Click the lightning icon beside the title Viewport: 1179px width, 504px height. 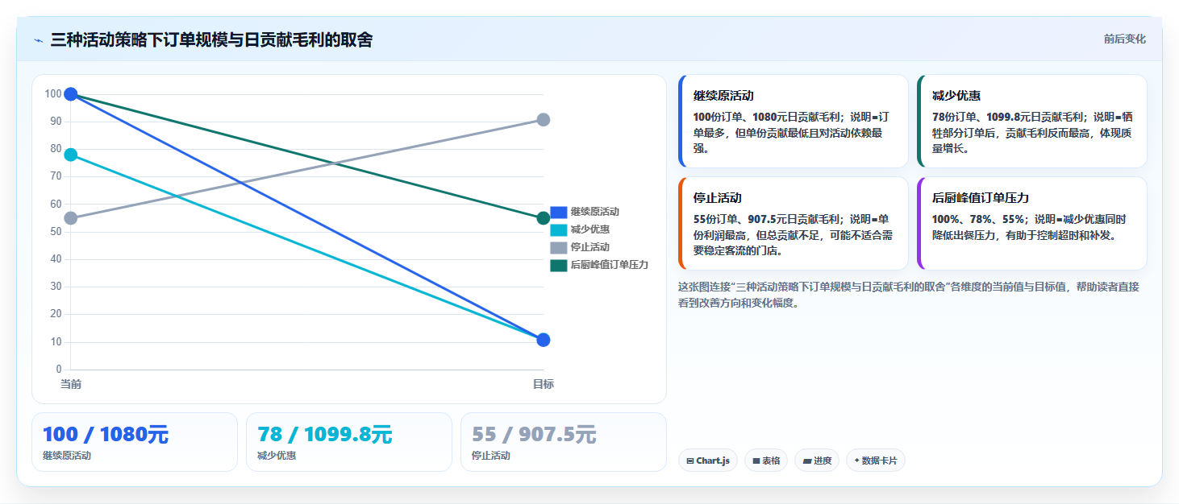[x=38, y=40]
